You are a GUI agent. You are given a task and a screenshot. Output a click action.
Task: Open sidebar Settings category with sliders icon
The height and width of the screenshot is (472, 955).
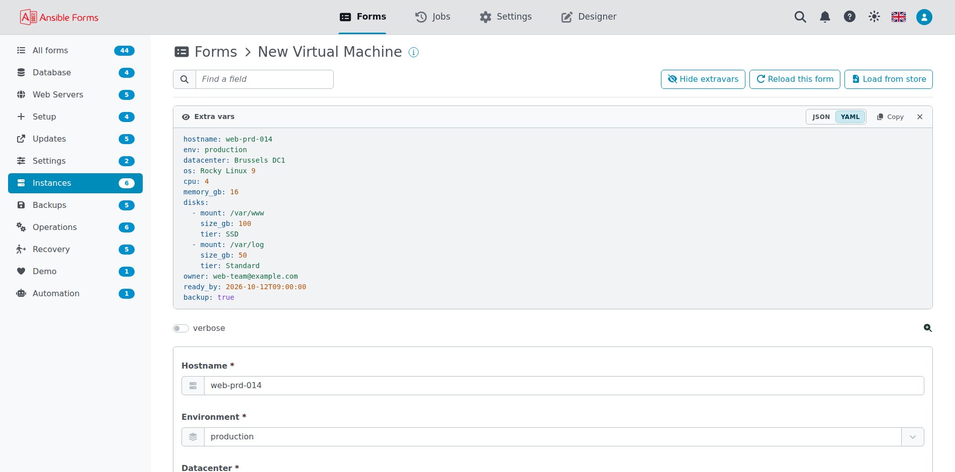point(75,161)
